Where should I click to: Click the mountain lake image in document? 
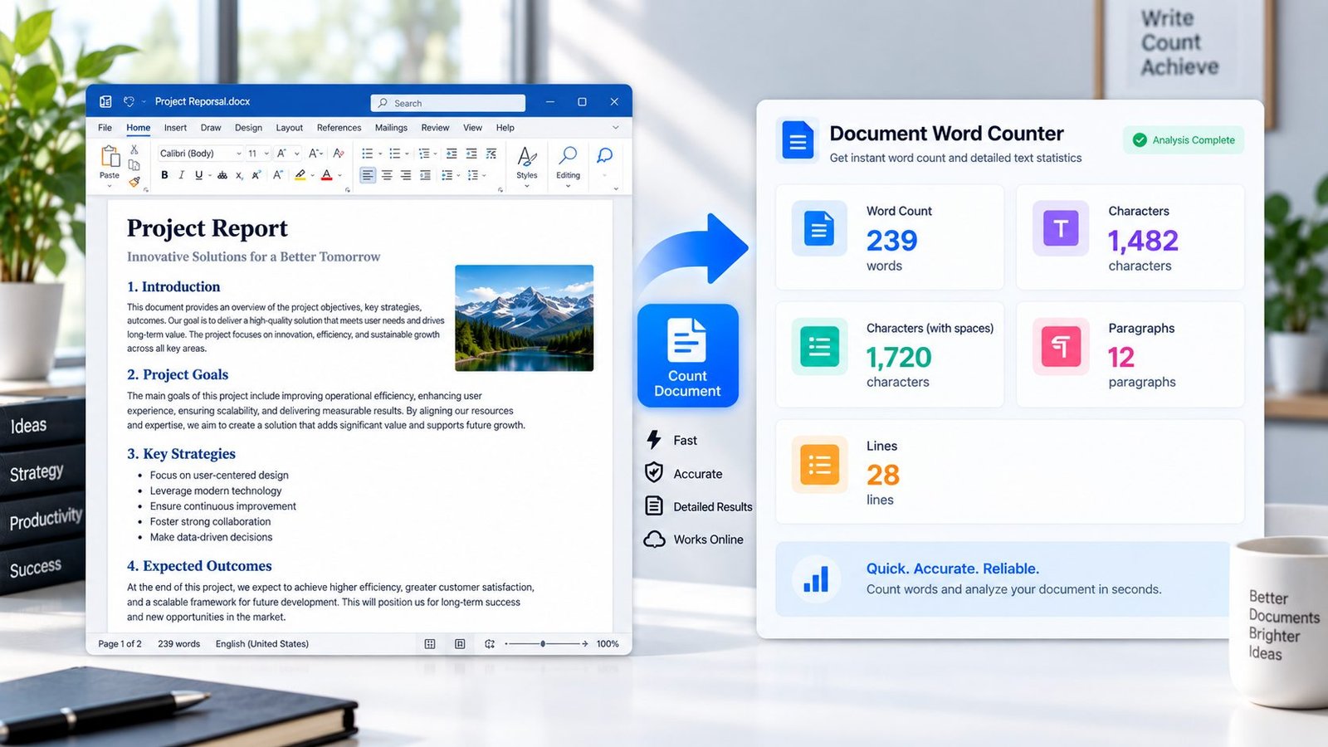[x=525, y=318]
